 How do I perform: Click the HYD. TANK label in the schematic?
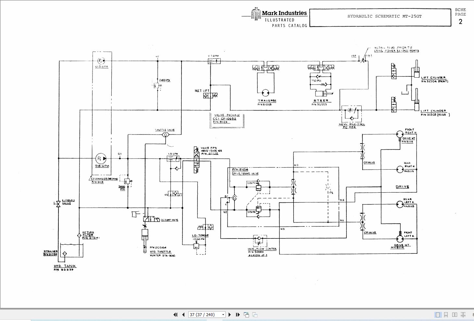point(65,266)
